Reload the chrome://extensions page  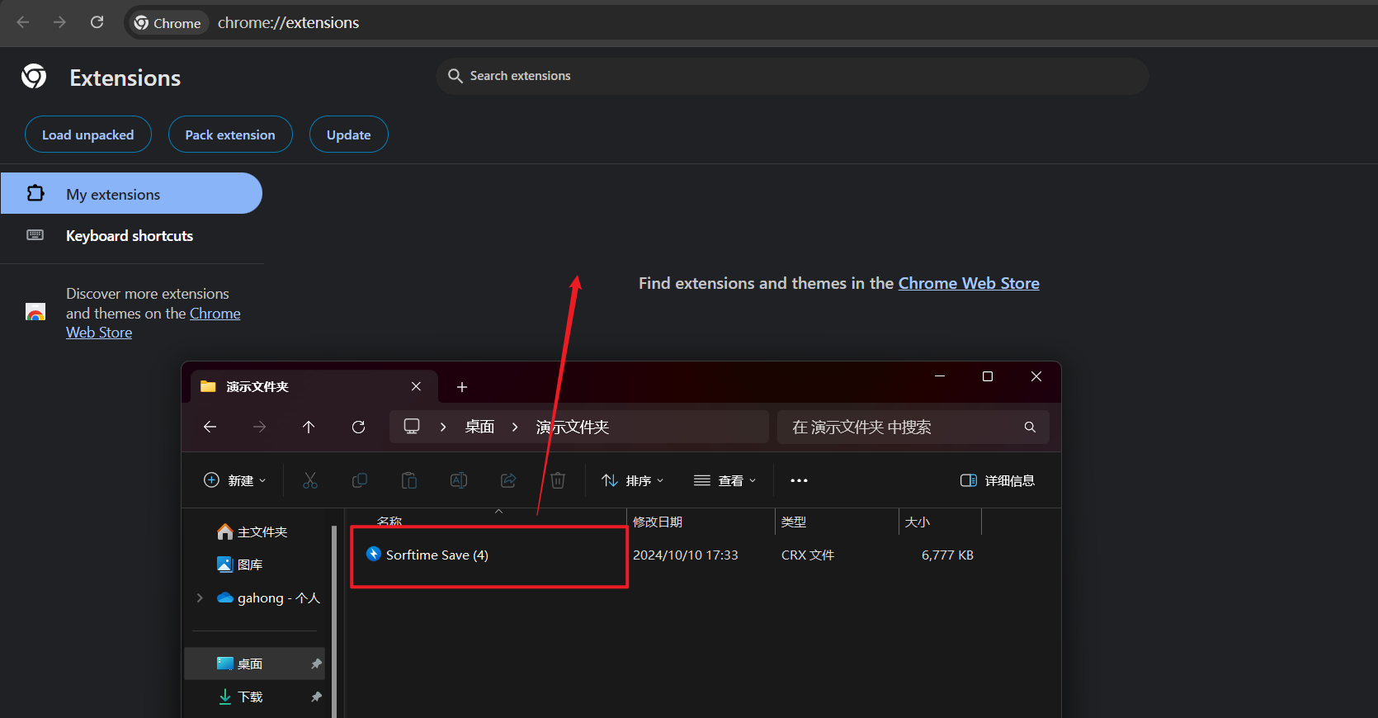click(x=97, y=22)
